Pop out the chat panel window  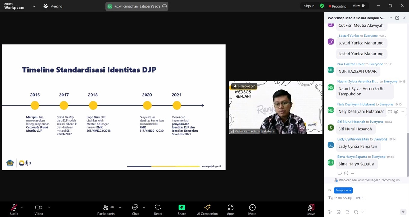(397, 18)
